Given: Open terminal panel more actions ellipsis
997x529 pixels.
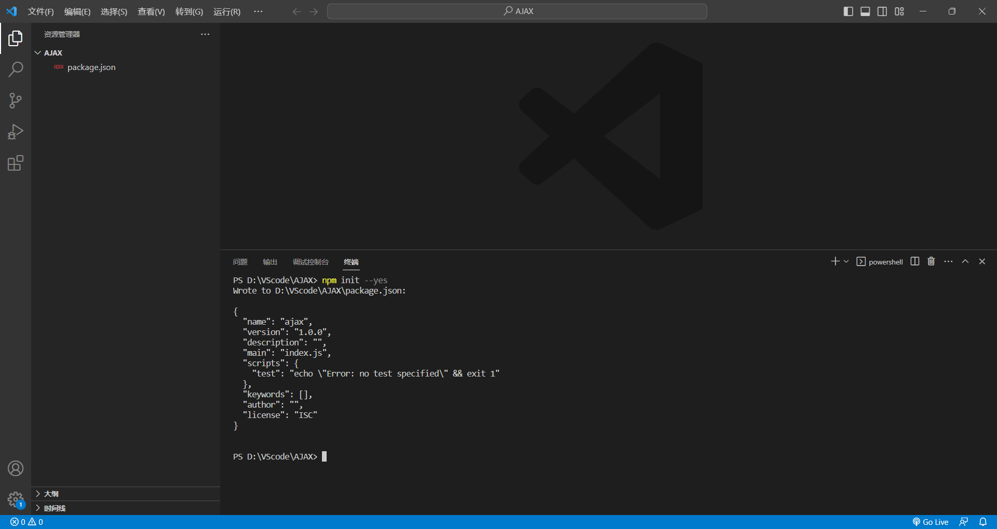Looking at the screenshot, I should [948, 261].
